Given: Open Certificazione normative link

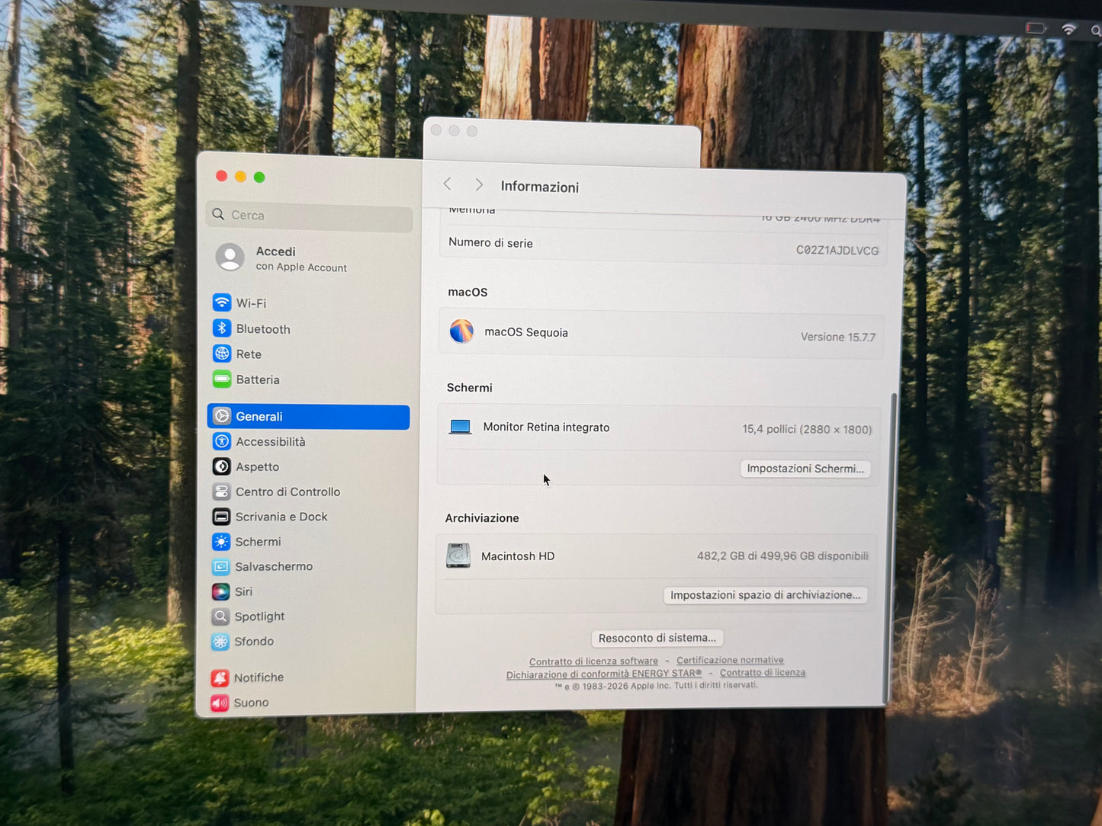Looking at the screenshot, I should coord(730,660).
